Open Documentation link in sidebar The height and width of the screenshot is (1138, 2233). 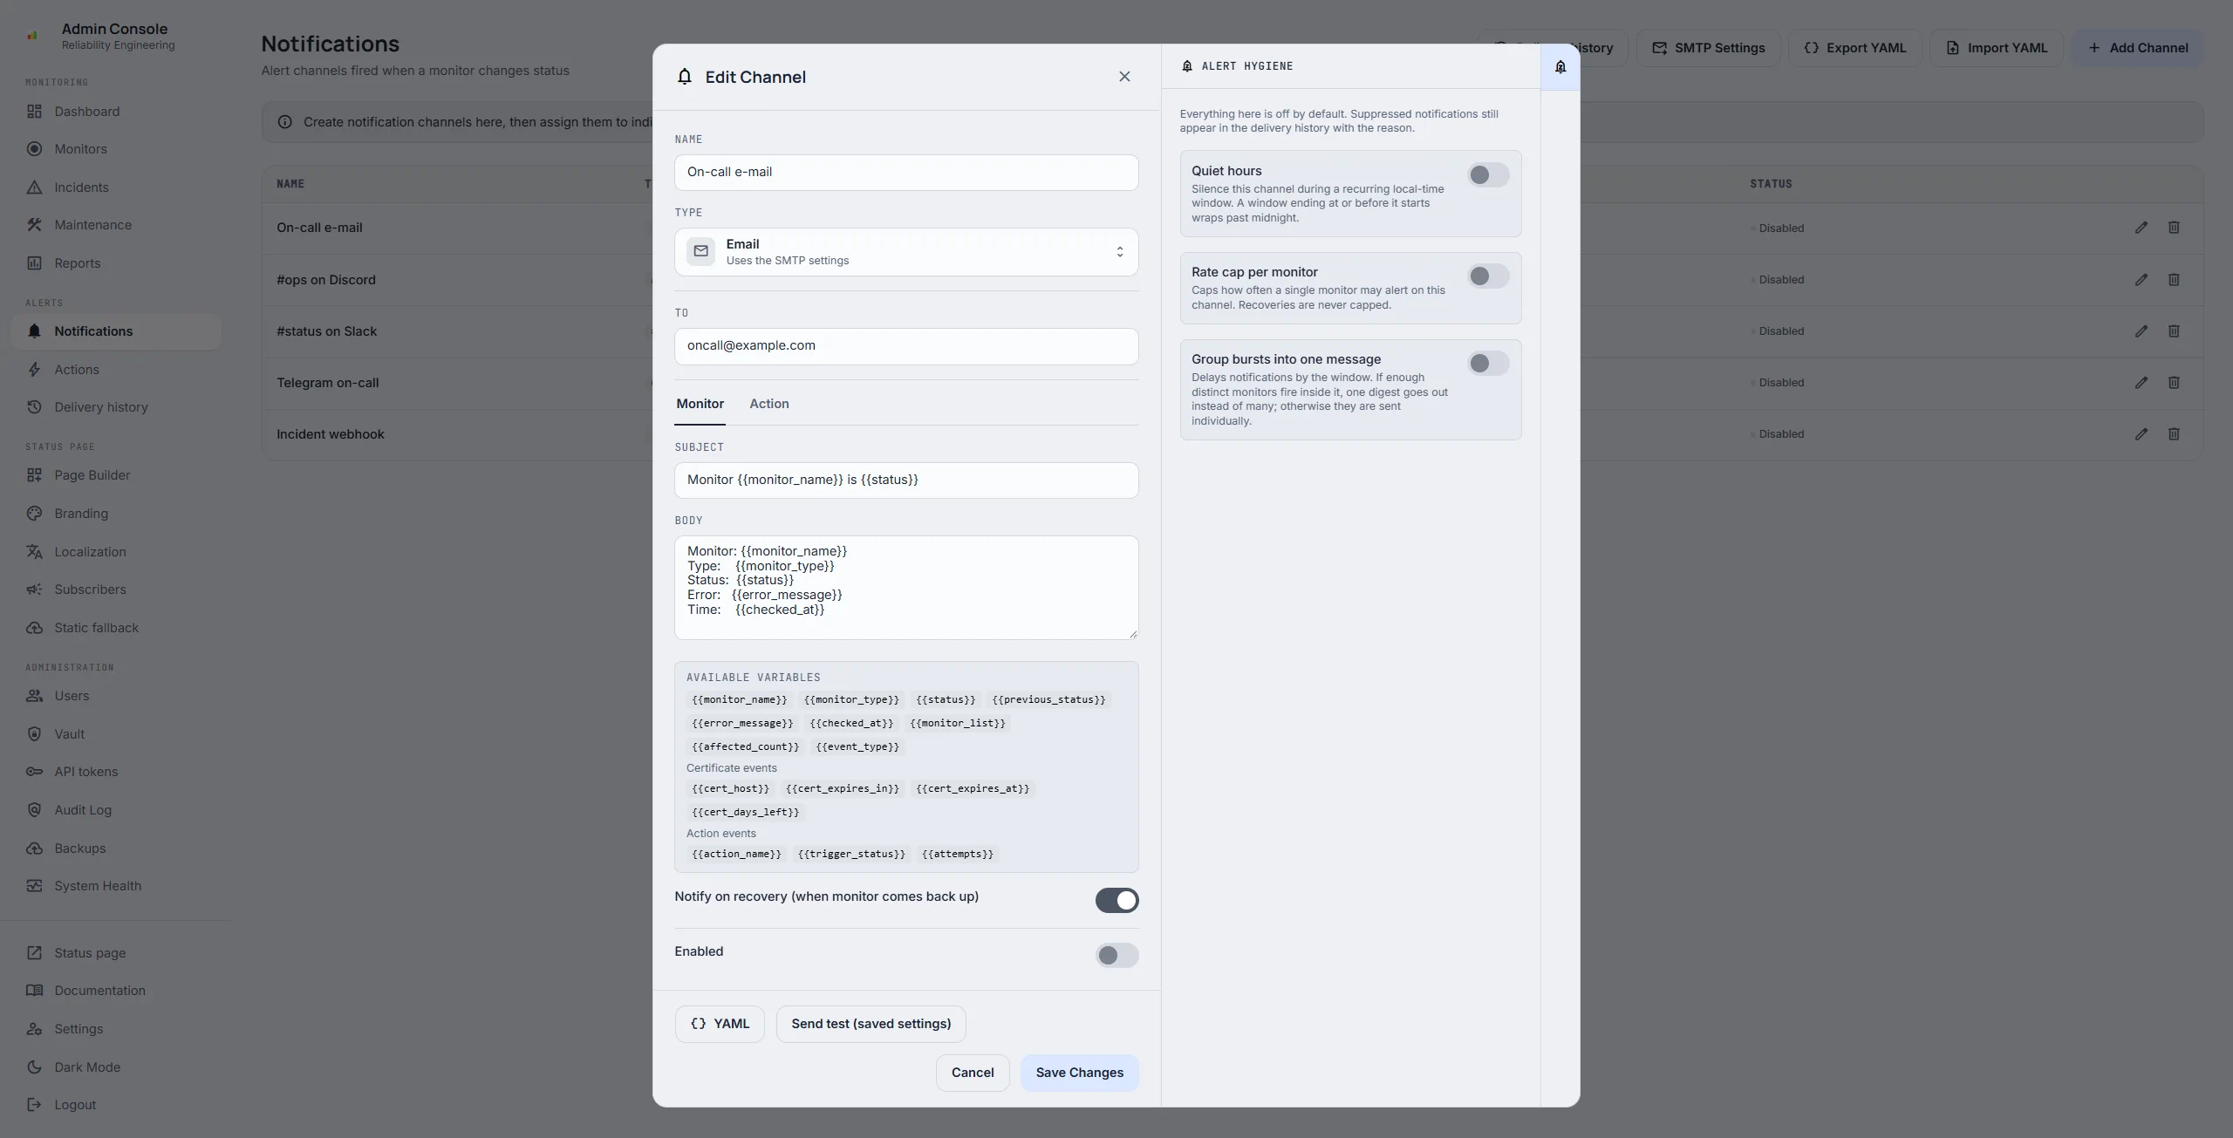click(115, 991)
